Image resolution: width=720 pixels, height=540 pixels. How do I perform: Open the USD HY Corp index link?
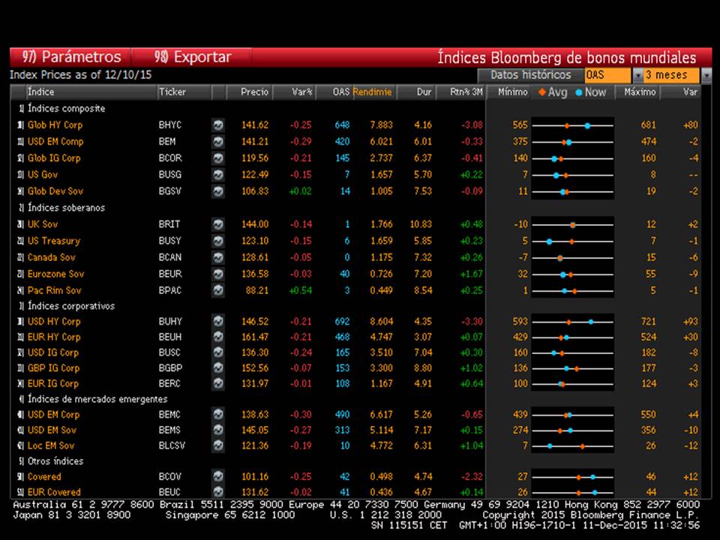(54, 321)
